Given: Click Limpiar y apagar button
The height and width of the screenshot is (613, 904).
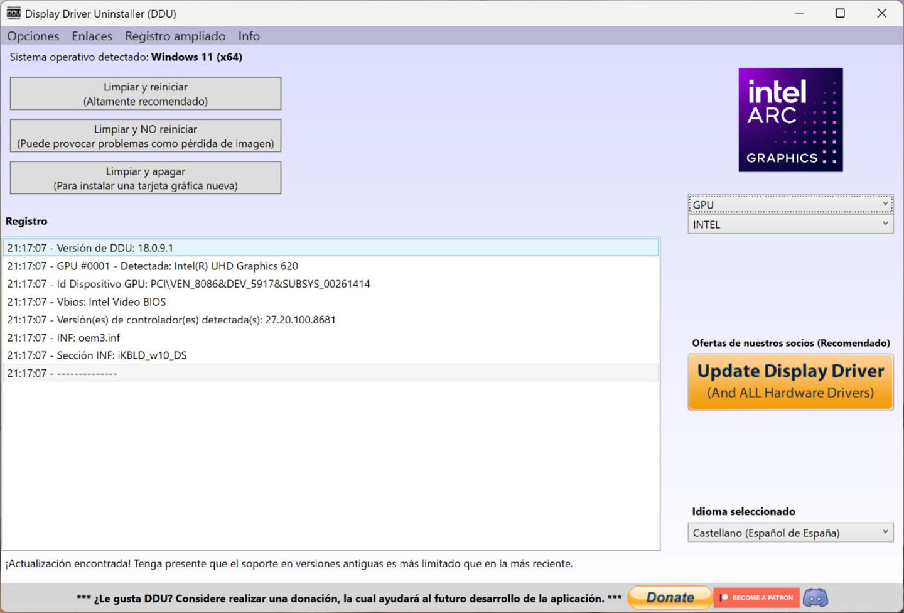Looking at the screenshot, I should (146, 178).
